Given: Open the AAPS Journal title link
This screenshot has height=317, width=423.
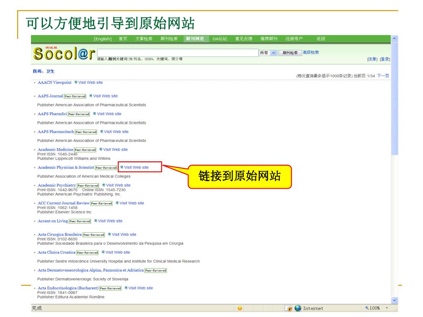Looking at the screenshot, I should point(50,96).
